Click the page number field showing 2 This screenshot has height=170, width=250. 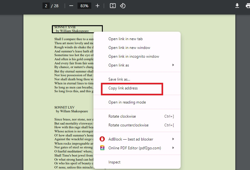[46, 6]
